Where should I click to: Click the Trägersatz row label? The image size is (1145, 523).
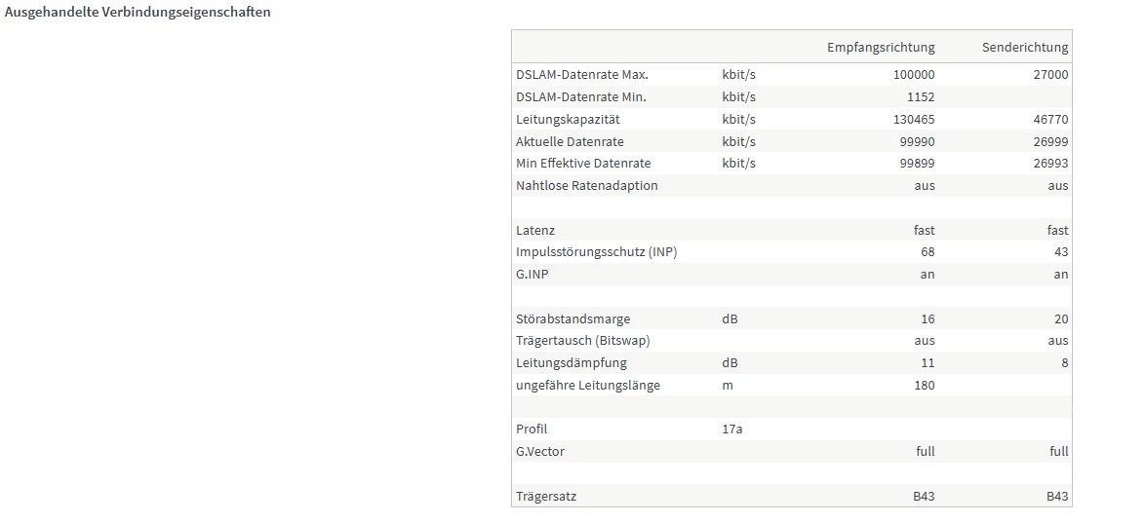point(546,496)
